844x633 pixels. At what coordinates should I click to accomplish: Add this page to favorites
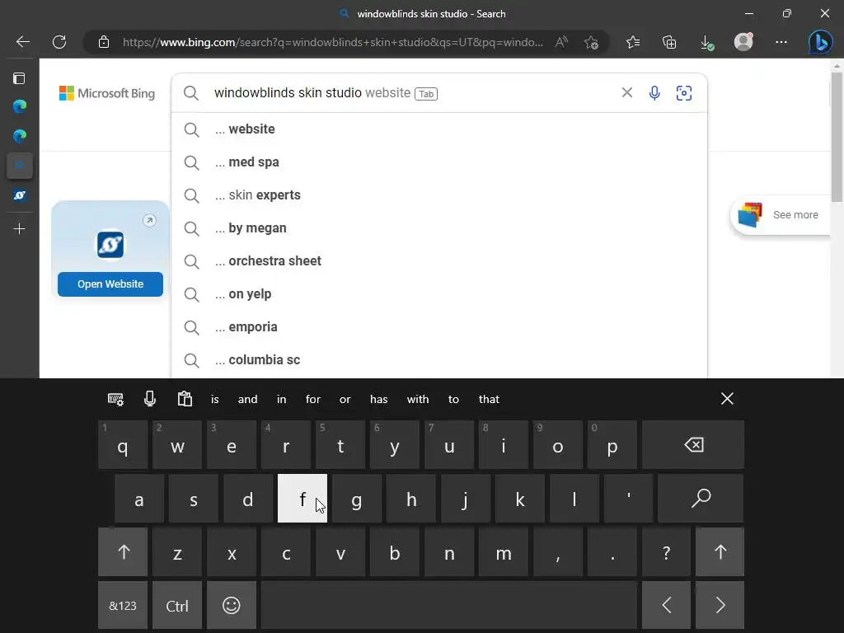591,42
